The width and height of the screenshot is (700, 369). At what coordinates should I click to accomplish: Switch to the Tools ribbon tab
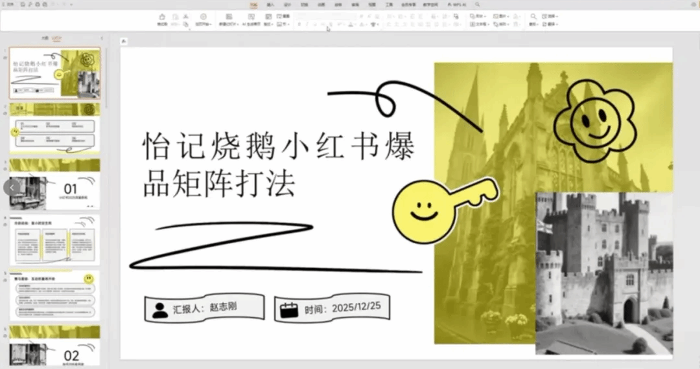pos(390,5)
